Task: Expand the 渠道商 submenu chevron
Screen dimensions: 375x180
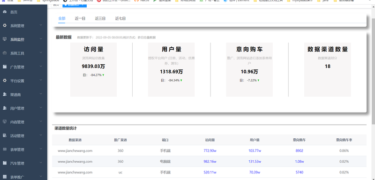Action: tap(41, 94)
